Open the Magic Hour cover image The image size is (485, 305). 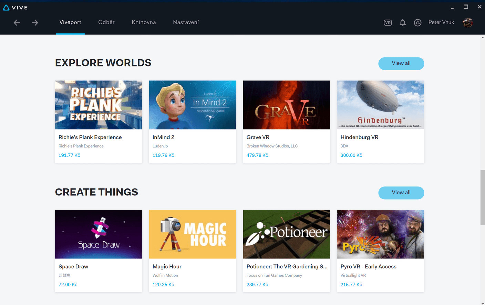(193, 234)
